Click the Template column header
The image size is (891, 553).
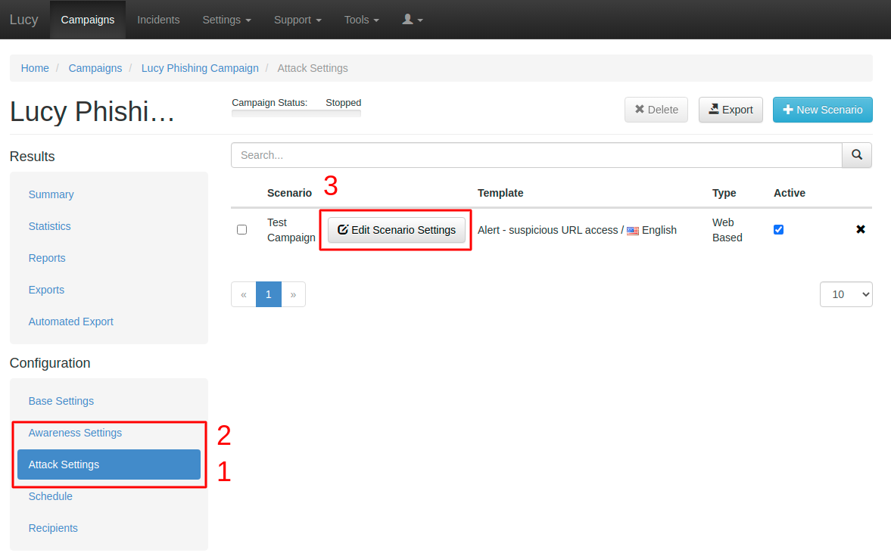(500, 193)
